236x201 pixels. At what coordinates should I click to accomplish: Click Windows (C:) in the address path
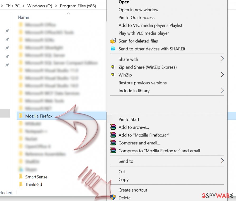(40, 6)
